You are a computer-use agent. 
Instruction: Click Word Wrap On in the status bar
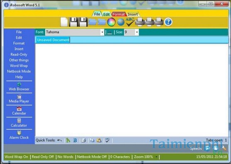click(x=16, y=157)
